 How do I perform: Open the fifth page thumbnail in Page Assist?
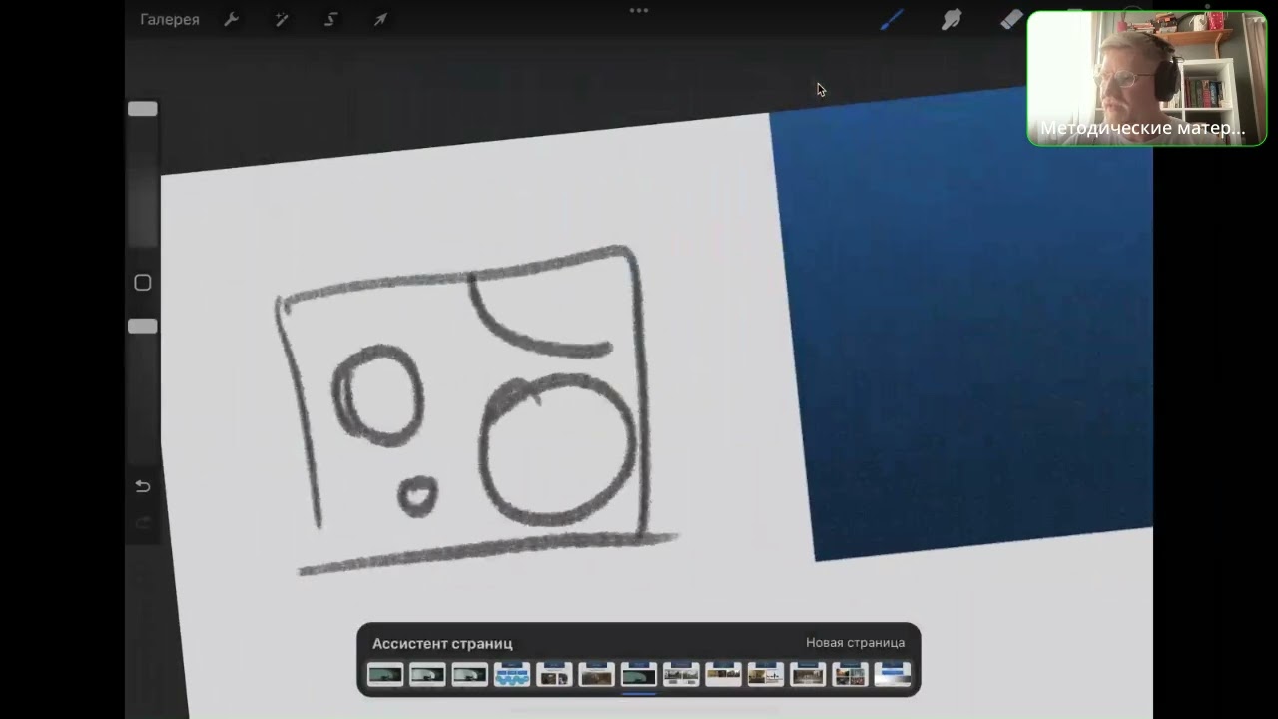[554, 675]
